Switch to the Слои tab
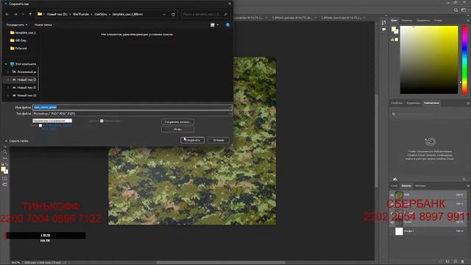The width and height of the screenshot is (471, 265). pos(394,186)
